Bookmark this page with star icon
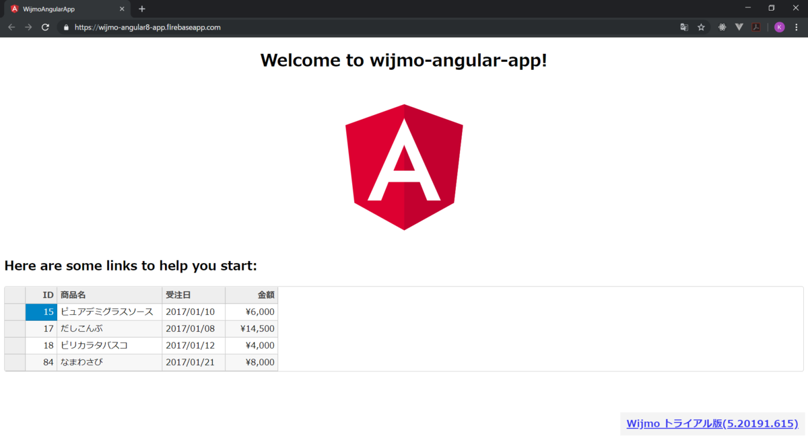The height and width of the screenshot is (438, 808). pyautogui.click(x=701, y=28)
